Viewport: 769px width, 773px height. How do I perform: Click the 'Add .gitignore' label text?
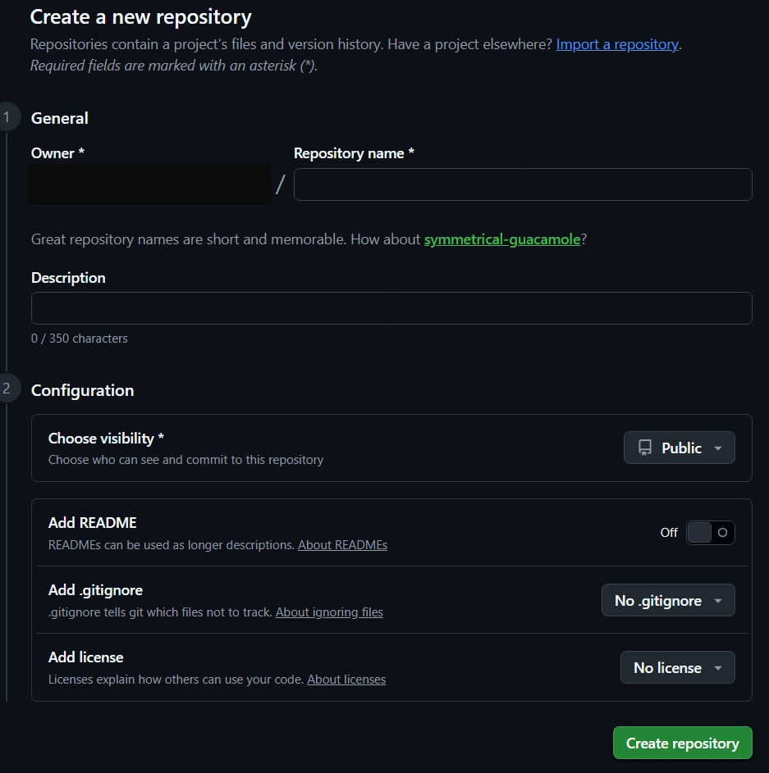[95, 590]
